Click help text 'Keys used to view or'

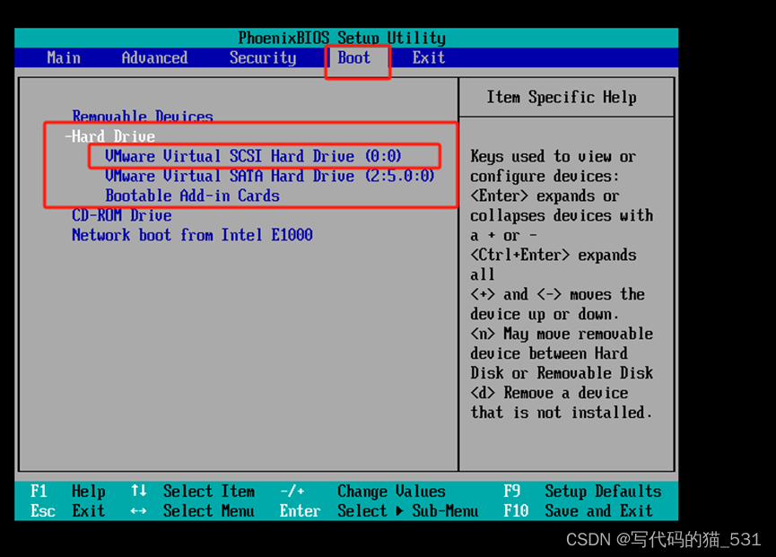coord(554,157)
